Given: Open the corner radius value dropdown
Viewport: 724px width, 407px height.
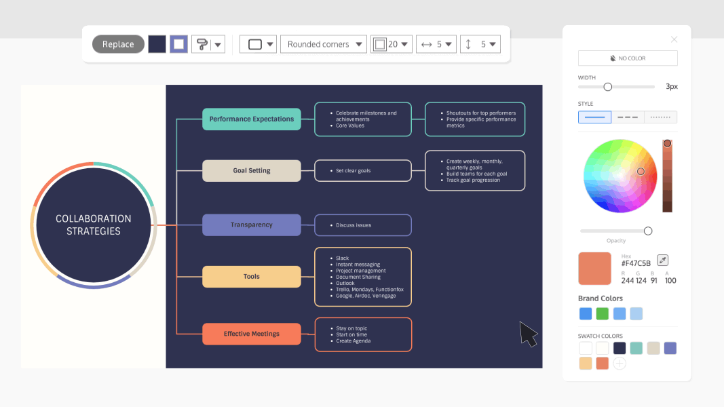Looking at the screenshot, I should coord(403,43).
